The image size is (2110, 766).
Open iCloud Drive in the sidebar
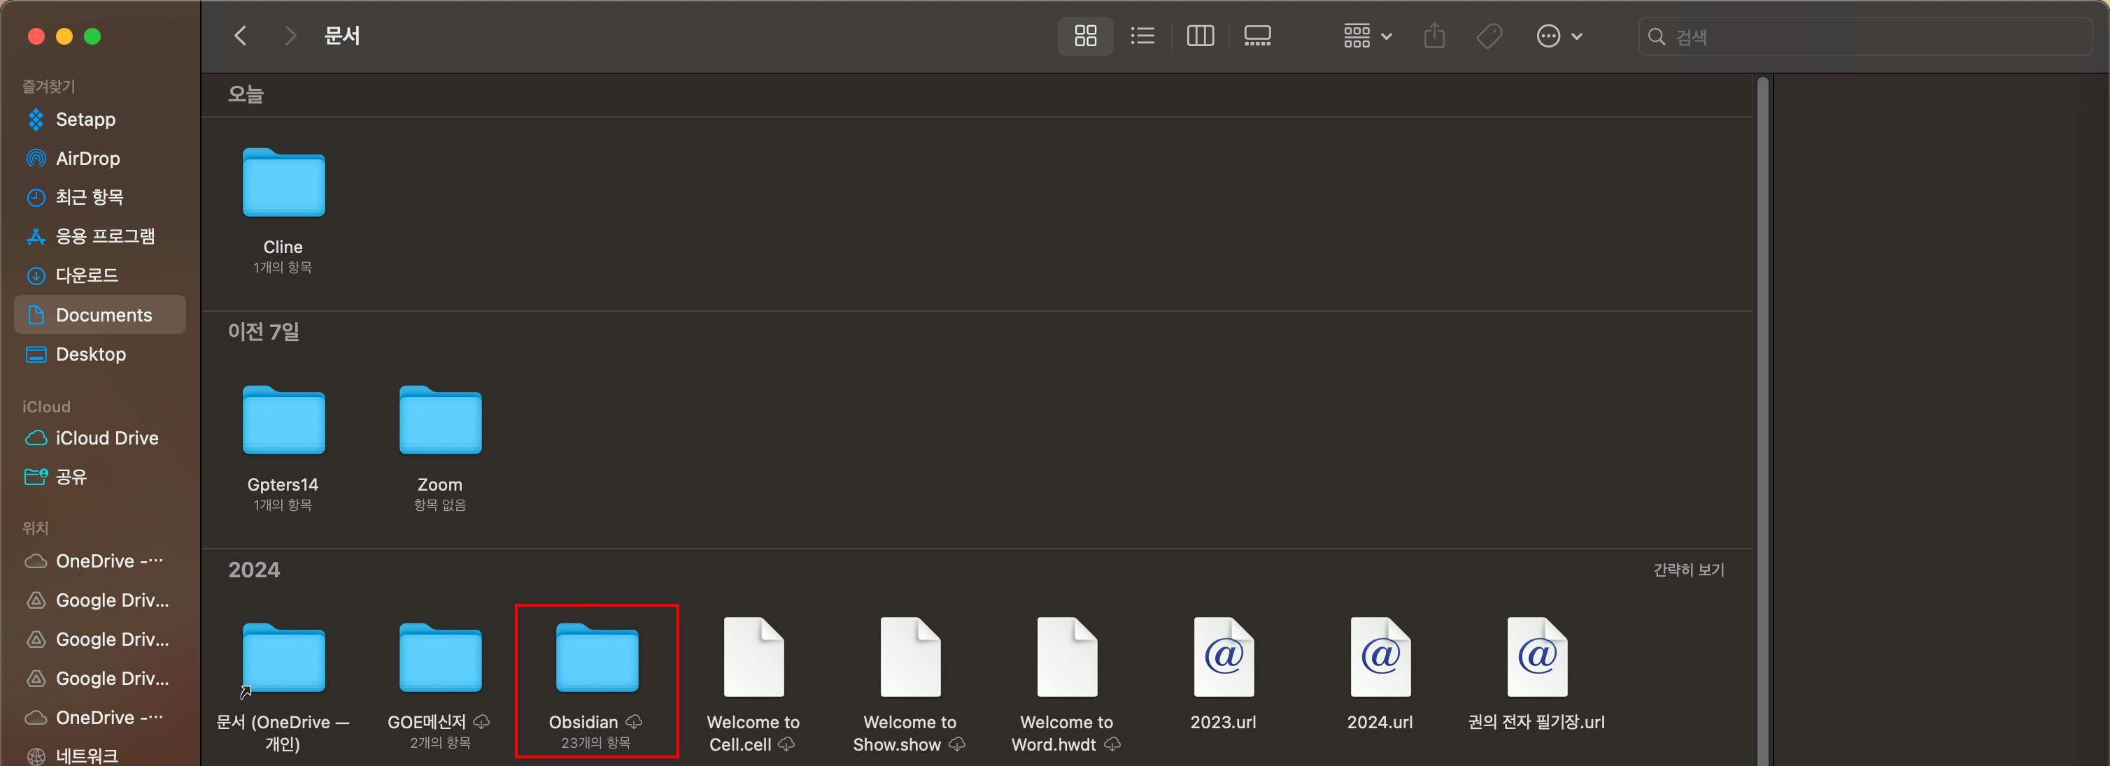(x=106, y=438)
